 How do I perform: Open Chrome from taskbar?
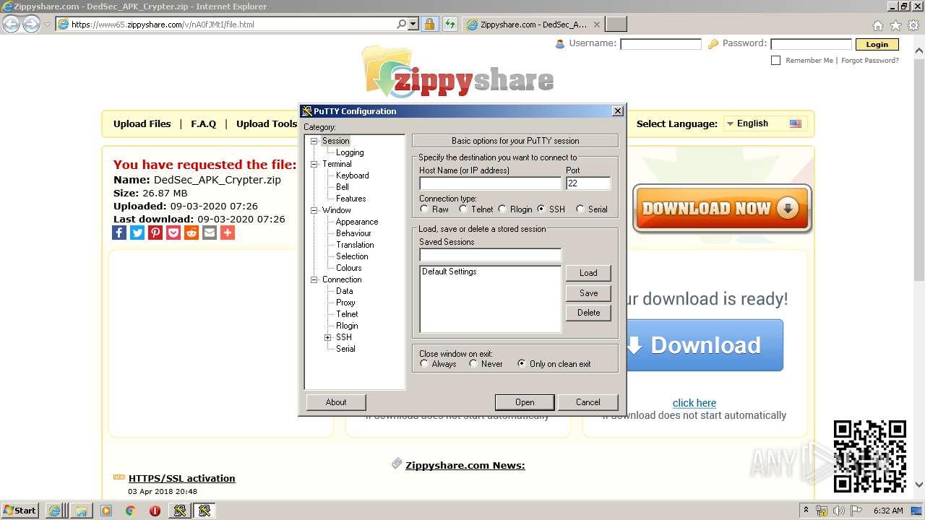[130, 510]
